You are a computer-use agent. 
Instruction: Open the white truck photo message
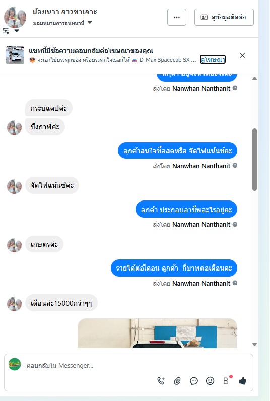coord(158,333)
